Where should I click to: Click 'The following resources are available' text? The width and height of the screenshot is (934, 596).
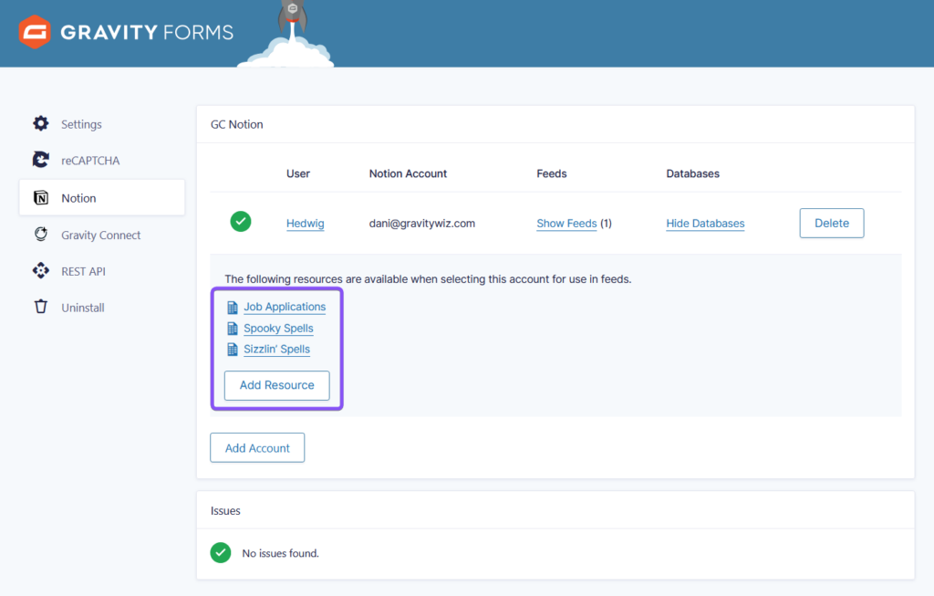pos(428,279)
